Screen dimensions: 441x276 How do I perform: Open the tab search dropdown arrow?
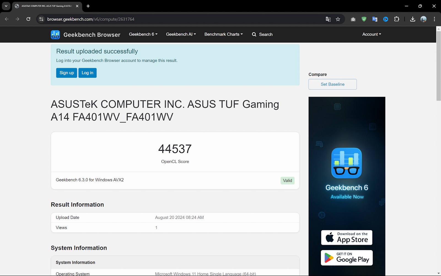6,6
